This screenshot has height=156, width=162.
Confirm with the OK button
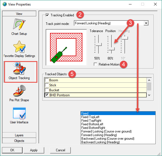pyautogui.click(x=12, y=150)
